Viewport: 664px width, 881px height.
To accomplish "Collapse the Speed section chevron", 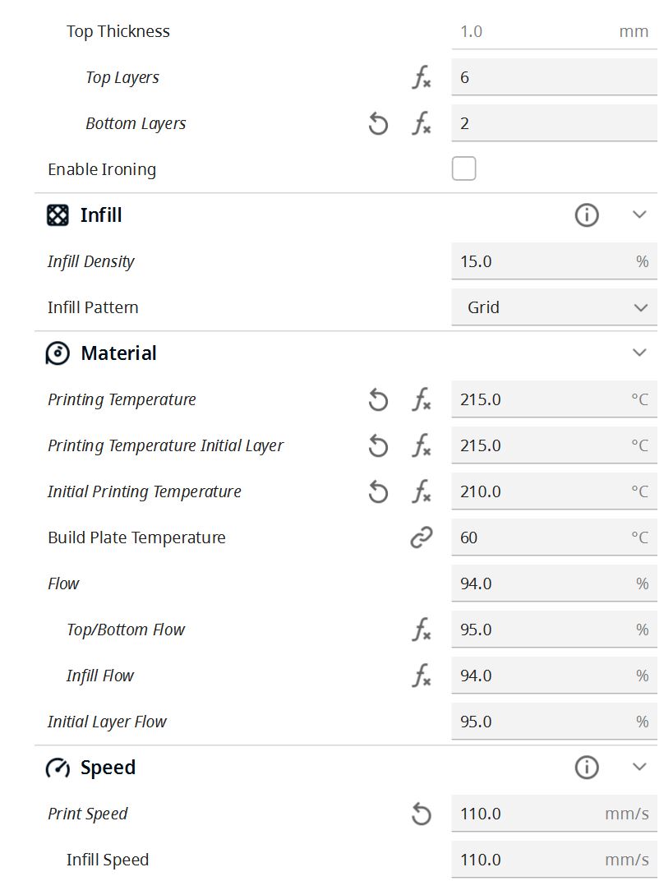I will tap(639, 768).
